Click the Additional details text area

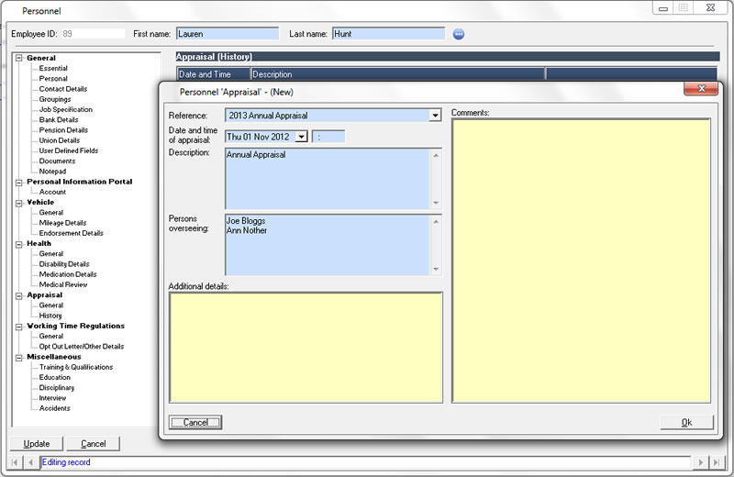tap(306, 347)
